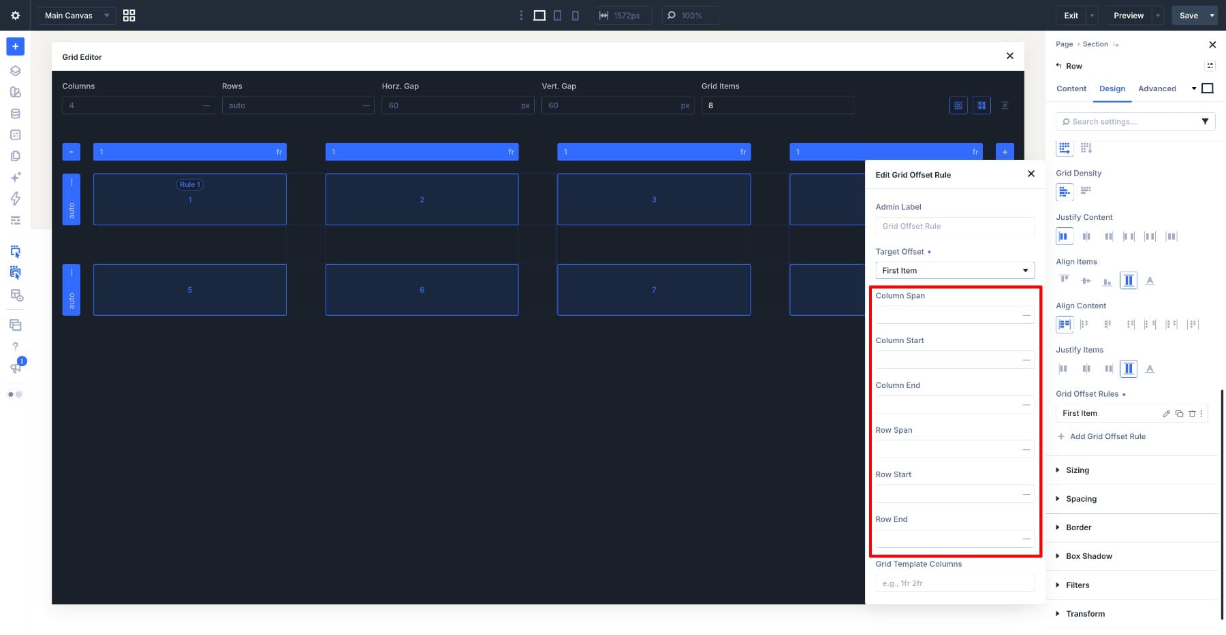The height and width of the screenshot is (635, 1226).
Task: Open the database icon in left sidebar
Action: 15,114
